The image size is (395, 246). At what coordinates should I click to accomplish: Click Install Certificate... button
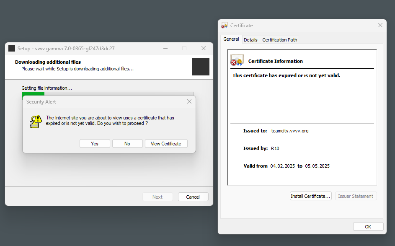[311, 196]
